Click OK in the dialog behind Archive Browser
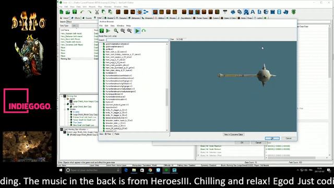 242,143
